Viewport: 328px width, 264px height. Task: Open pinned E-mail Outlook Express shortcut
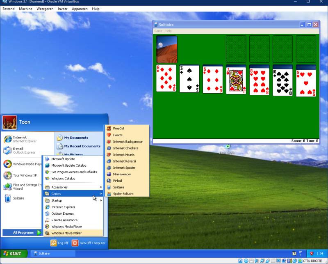[28, 150]
